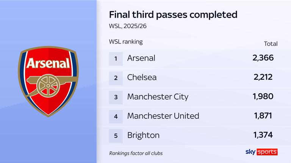
Task: Select the Chelsea team name
Action: (142, 77)
